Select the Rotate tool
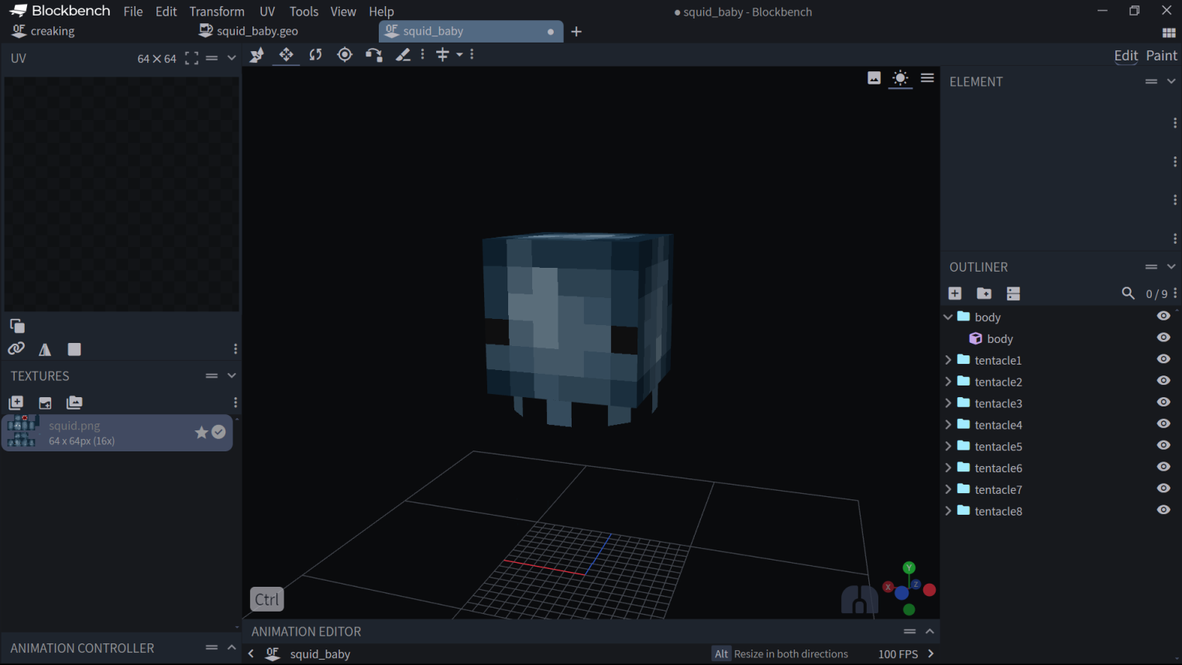Viewport: 1182px width, 665px height. click(x=315, y=55)
